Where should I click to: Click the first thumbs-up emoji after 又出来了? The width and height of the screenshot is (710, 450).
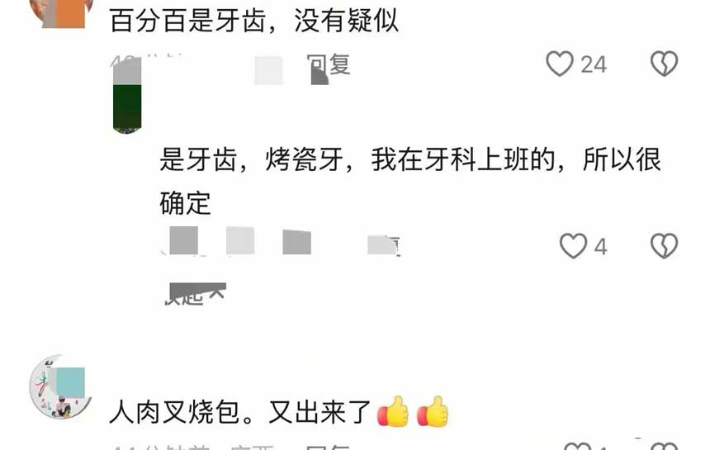(393, 411)
